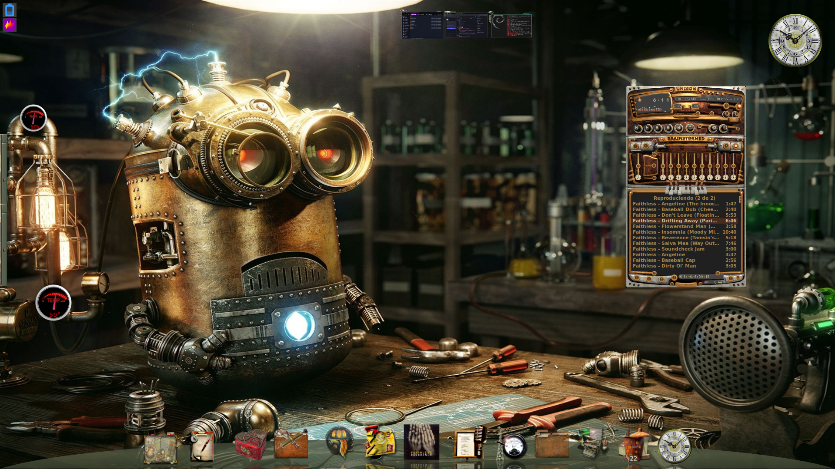
Task: Click the analog clock widget at top right
Action: (x=795, y=40)
